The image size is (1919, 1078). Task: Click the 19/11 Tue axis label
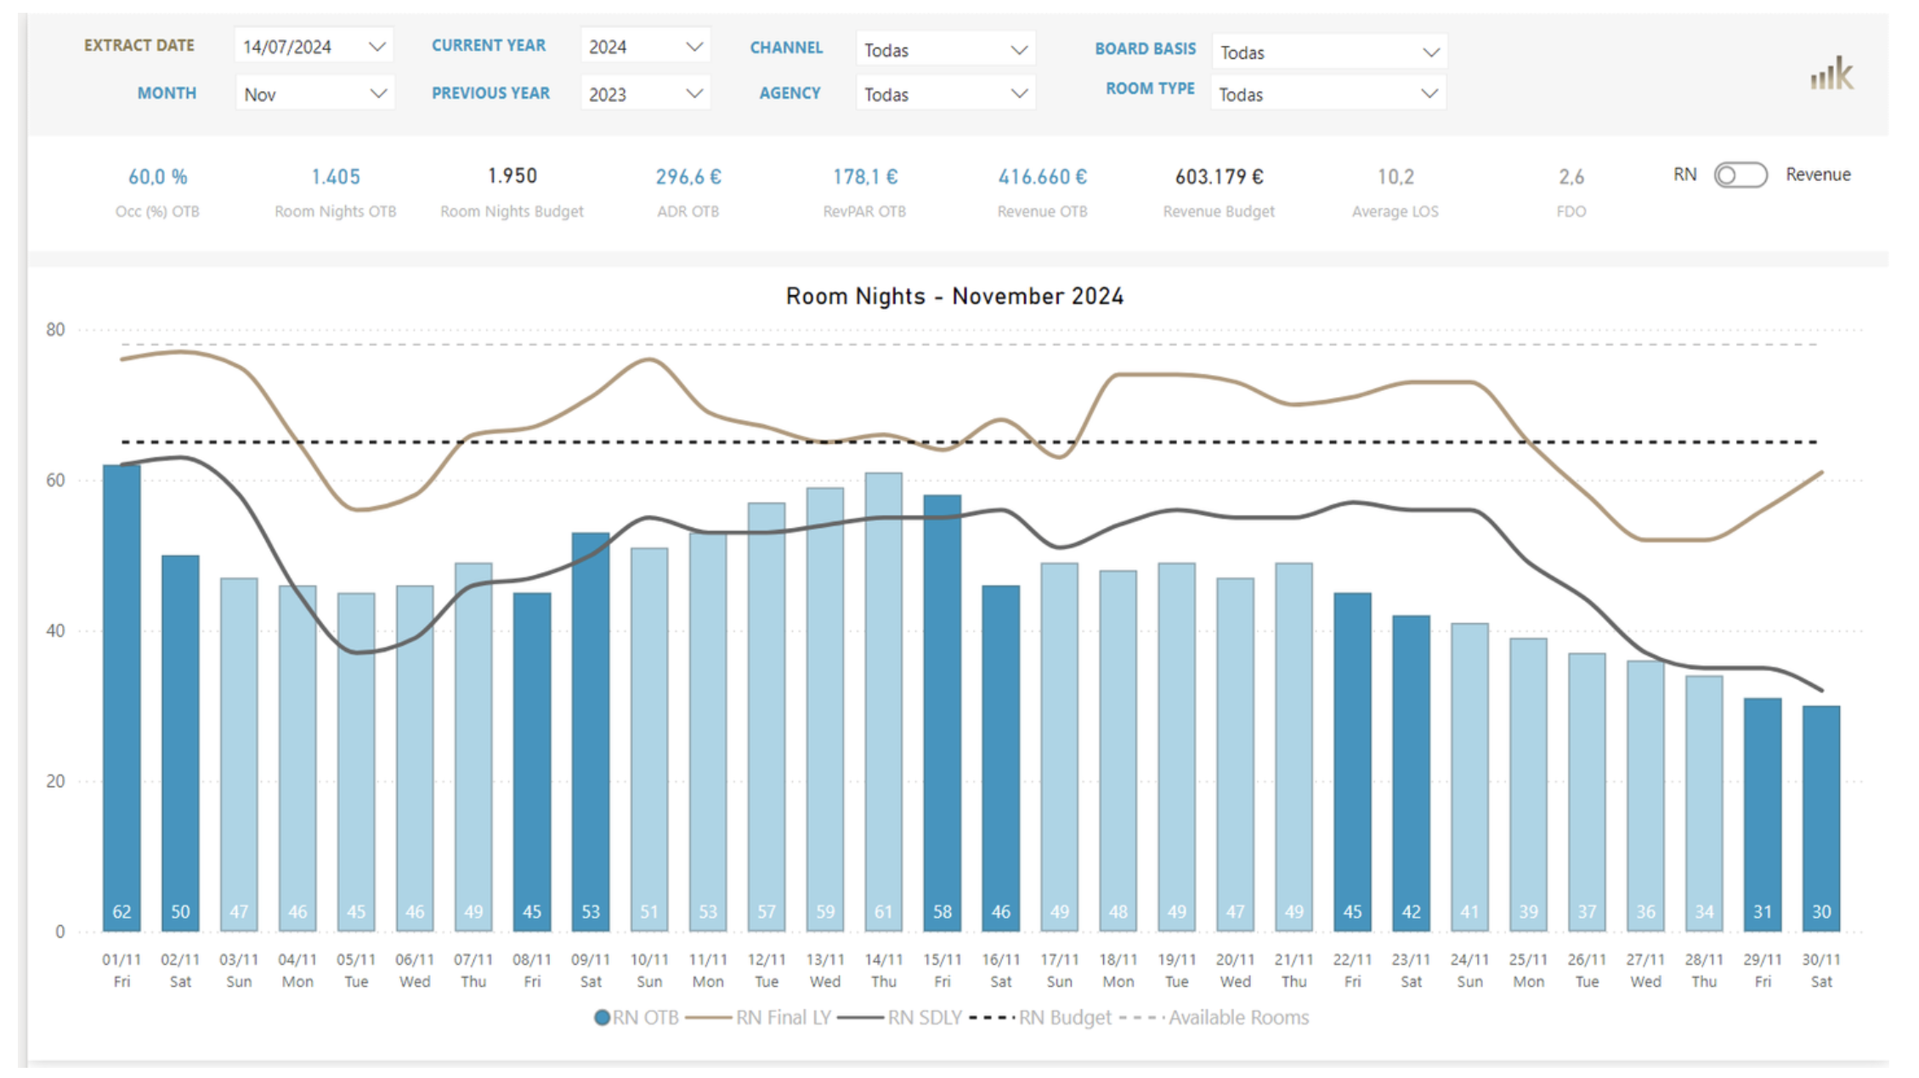click(x=1177, y=970)
